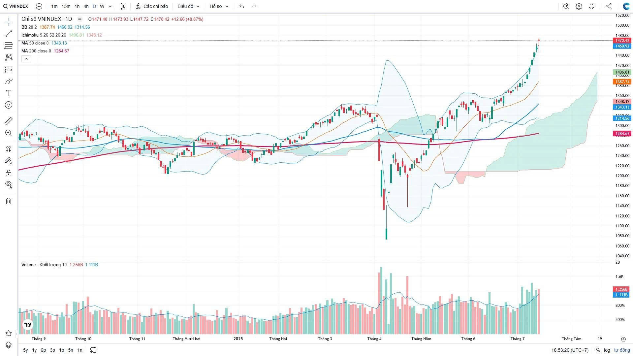This screenshot has height=356, width=633.
Task: Toggle hide all drawings eye icon
Action: click(x=9, y=184)
